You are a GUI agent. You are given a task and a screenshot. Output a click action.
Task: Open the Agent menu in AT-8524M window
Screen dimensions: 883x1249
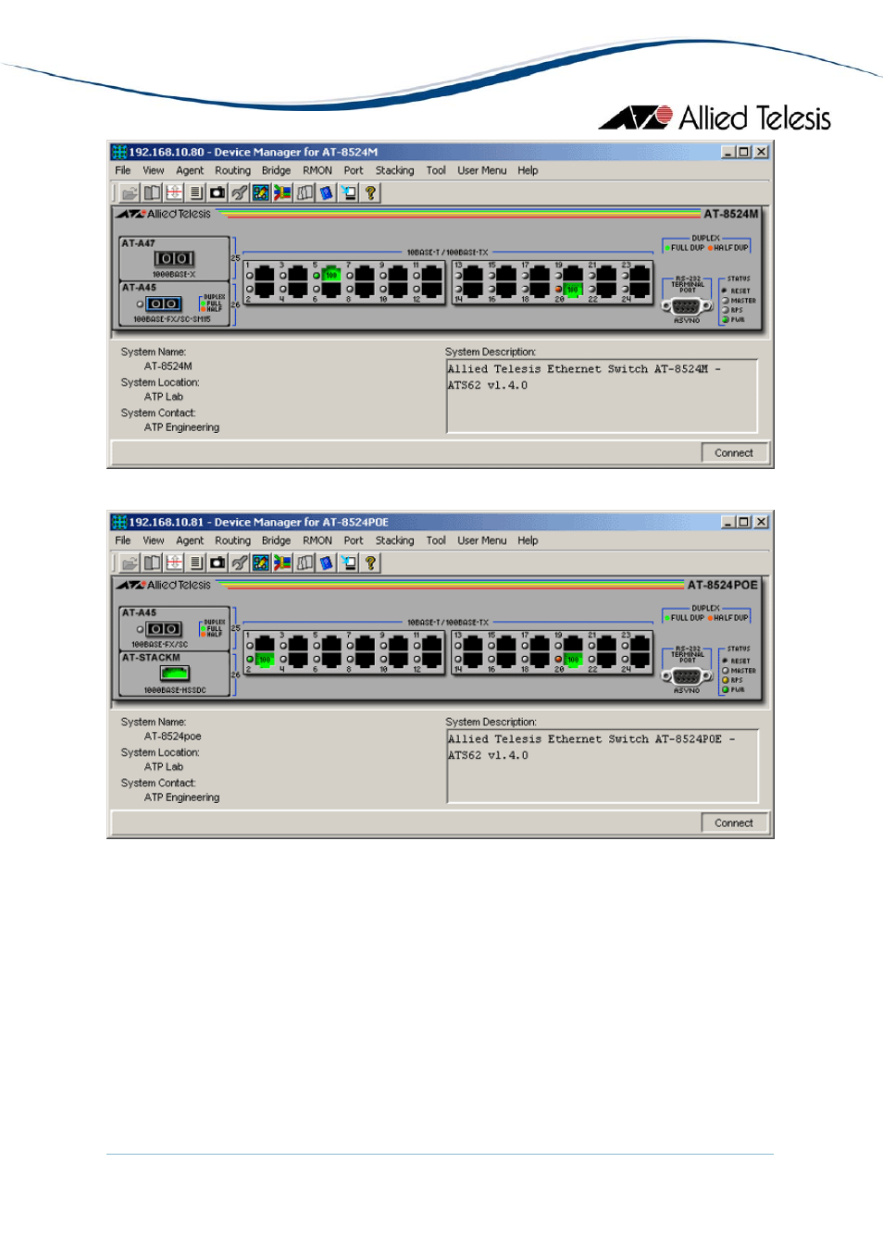pos(190,170)
